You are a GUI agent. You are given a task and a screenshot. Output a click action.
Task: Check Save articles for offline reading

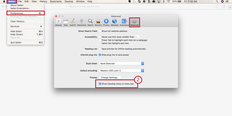[100, 49]
